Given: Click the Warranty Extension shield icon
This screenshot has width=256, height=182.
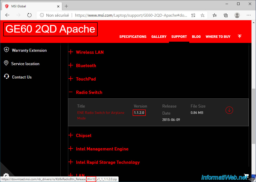Looking at the screenshot, I should point(6,49).
